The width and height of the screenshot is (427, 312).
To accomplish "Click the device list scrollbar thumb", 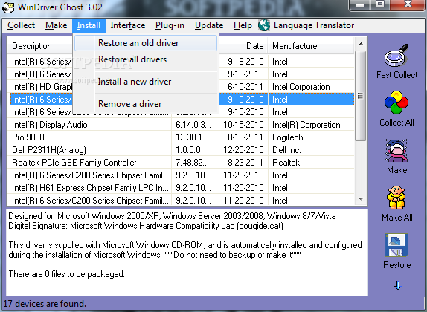I will click(361, 96).
